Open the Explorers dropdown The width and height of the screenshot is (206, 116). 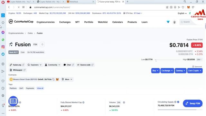point(34,65)
